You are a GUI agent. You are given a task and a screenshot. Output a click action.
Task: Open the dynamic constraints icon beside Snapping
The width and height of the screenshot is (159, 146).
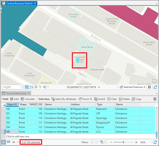[x=31, y=87]
